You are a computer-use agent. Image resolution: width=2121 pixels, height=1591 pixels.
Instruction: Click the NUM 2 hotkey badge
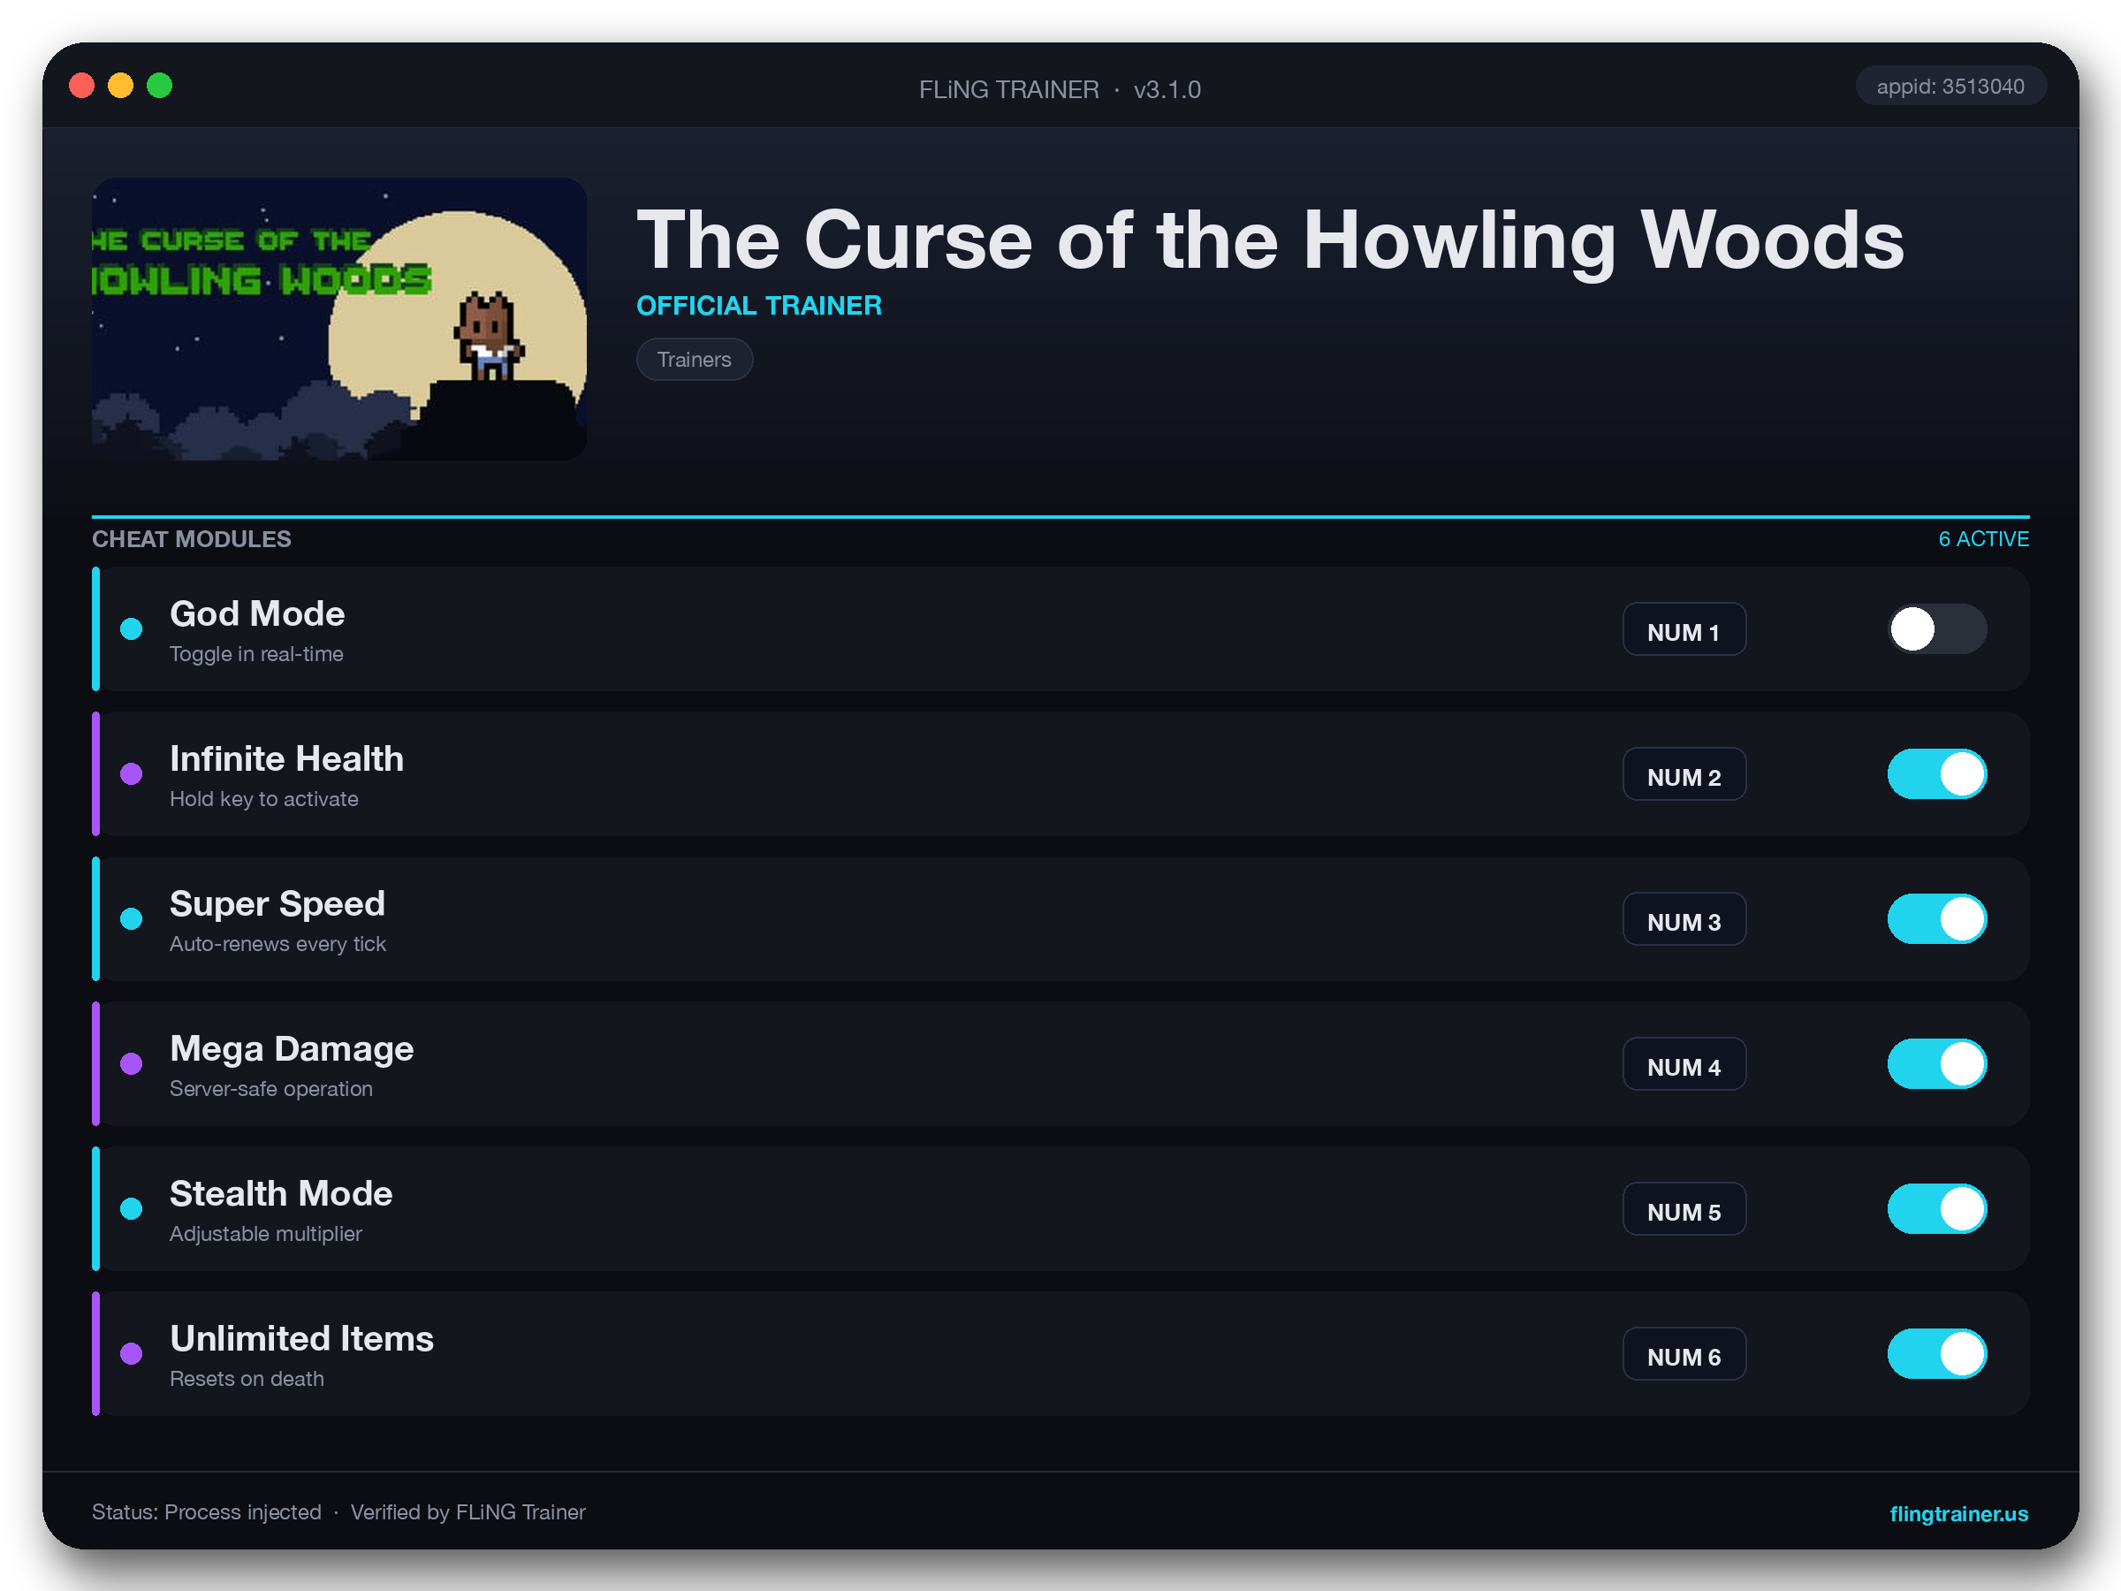1684,774
